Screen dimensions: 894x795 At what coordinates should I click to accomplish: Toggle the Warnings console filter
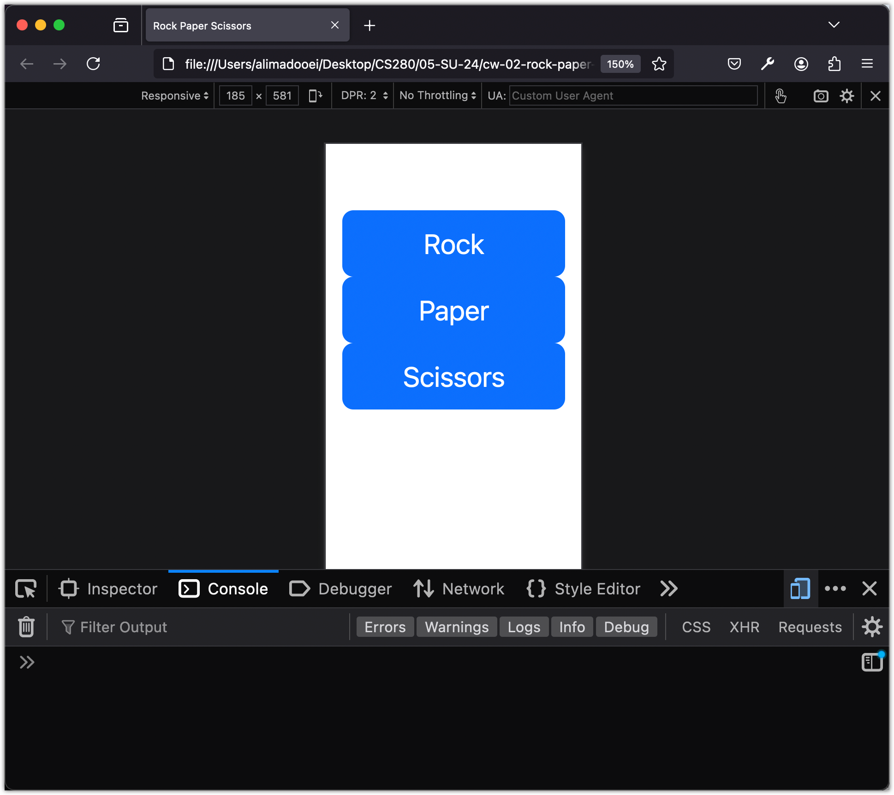click(x=457, y=627)
